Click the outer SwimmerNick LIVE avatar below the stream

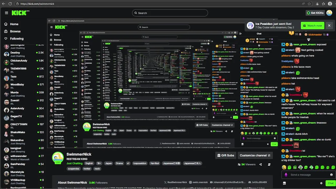pyautogui.click(x=58, y=157)
